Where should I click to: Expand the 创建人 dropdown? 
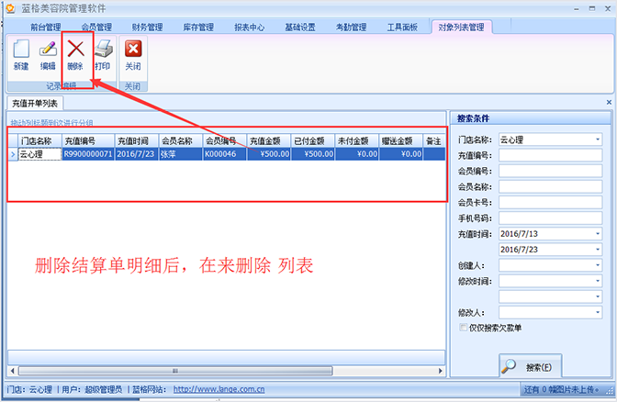[598, 265]
